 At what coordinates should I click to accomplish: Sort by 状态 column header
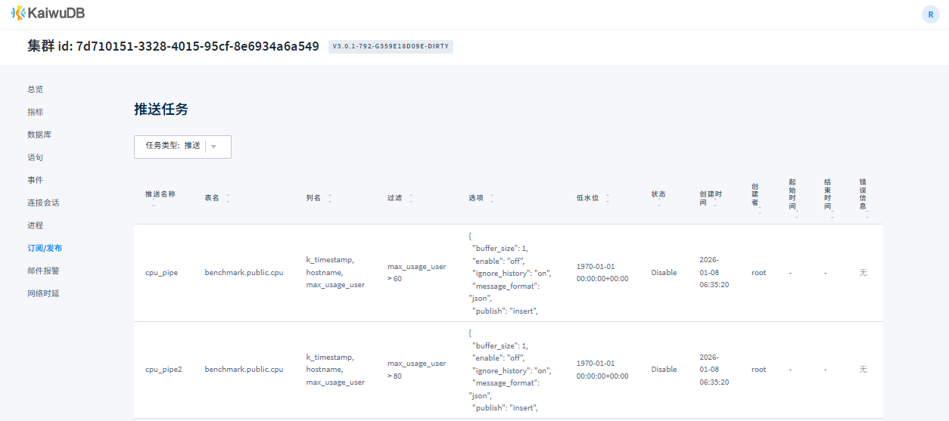[658, 194]
